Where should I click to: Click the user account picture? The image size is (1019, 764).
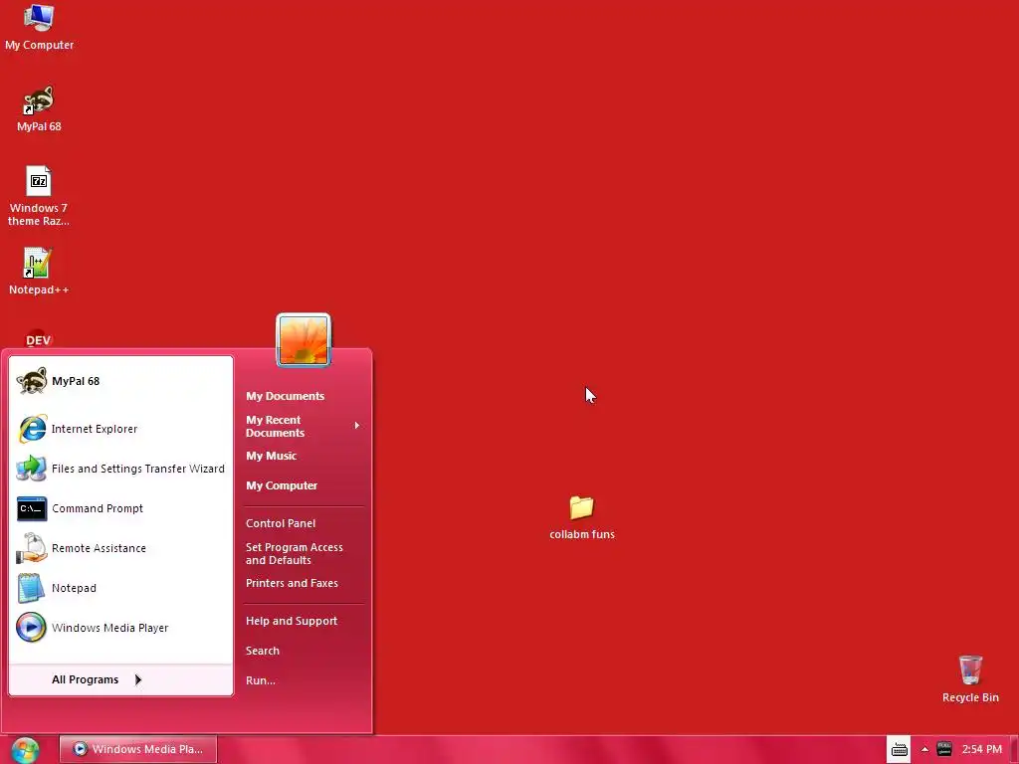pos(304,340)
